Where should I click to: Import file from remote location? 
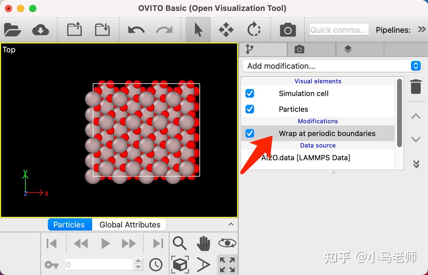41,29
